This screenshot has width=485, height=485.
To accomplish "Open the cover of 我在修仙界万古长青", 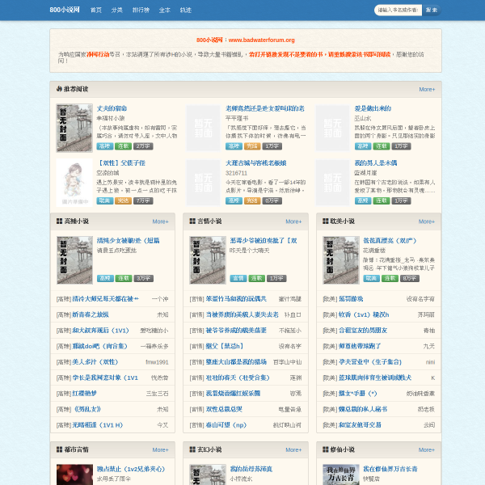I will [341, 474].
